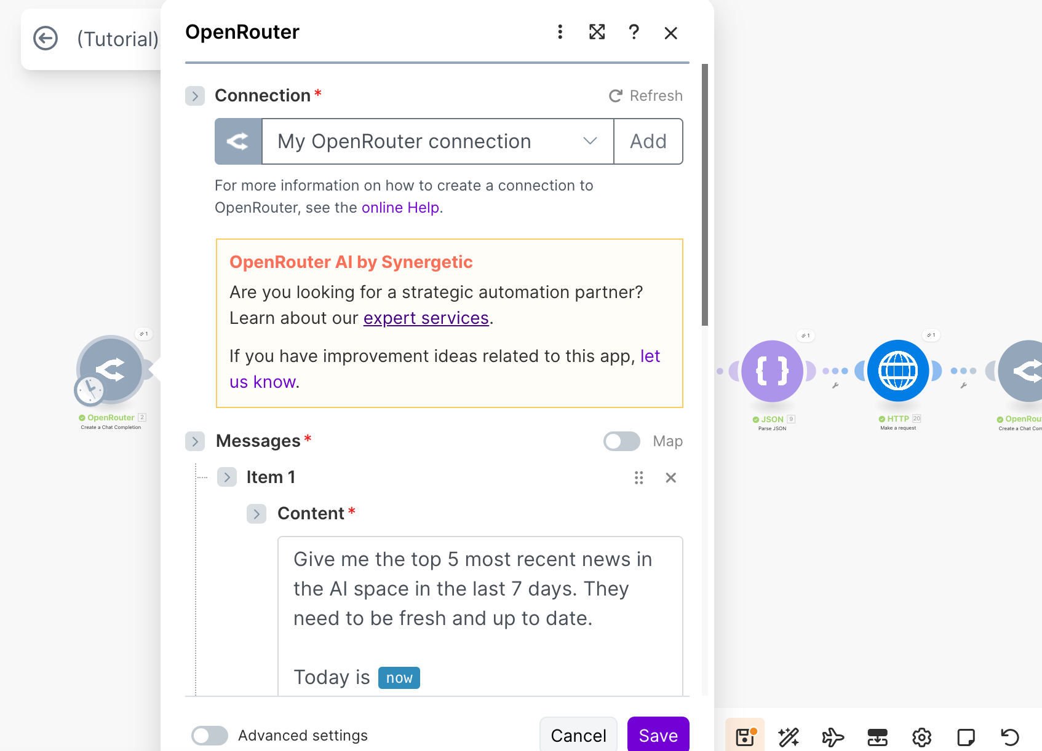Open the OpenRouter help question mark
Image resolution: width=1042 pixels, height=751 pixels.
click(634, 33)
